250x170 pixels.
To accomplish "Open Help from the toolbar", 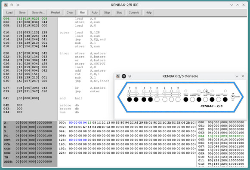I will pos(148,12).
